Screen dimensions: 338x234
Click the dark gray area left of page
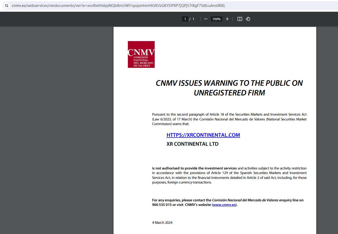click(56, 128)
